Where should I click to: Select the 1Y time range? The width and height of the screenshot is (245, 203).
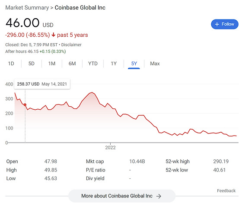(114, 63)
